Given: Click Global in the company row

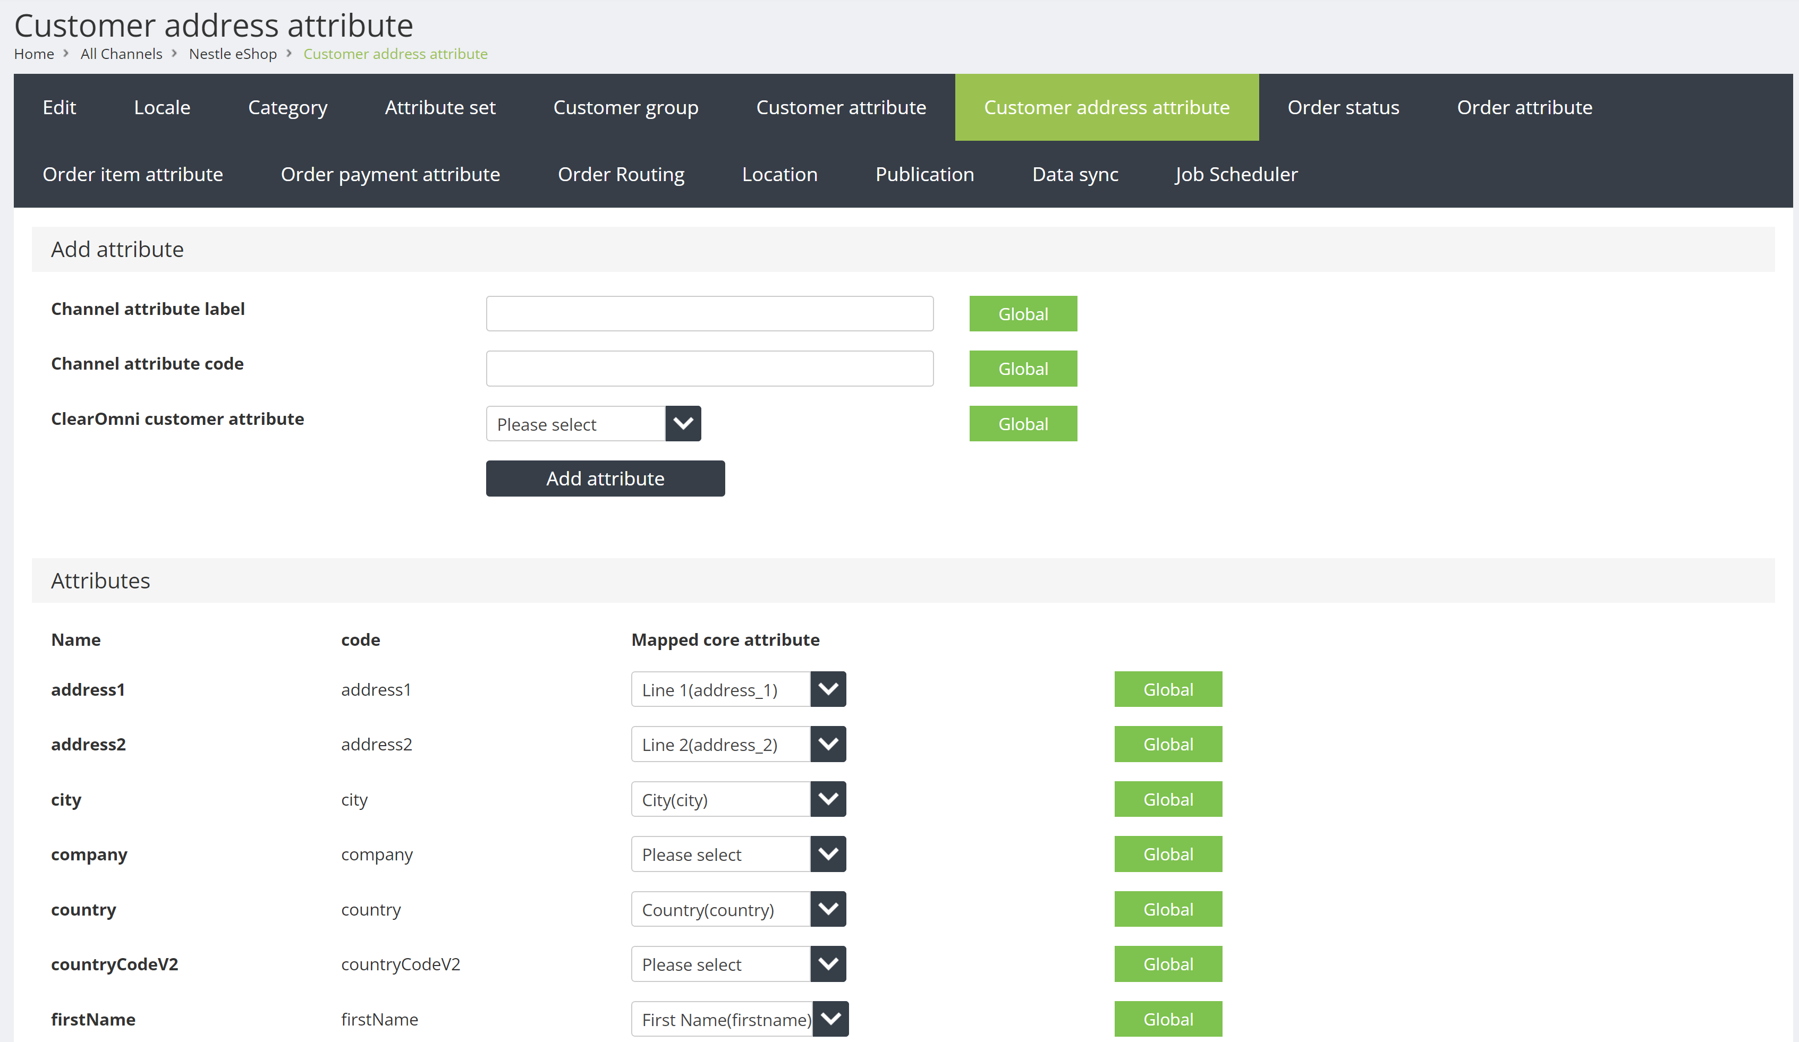Looking at the screenshot, I should pyautogui.click(x=1168, y=855).
